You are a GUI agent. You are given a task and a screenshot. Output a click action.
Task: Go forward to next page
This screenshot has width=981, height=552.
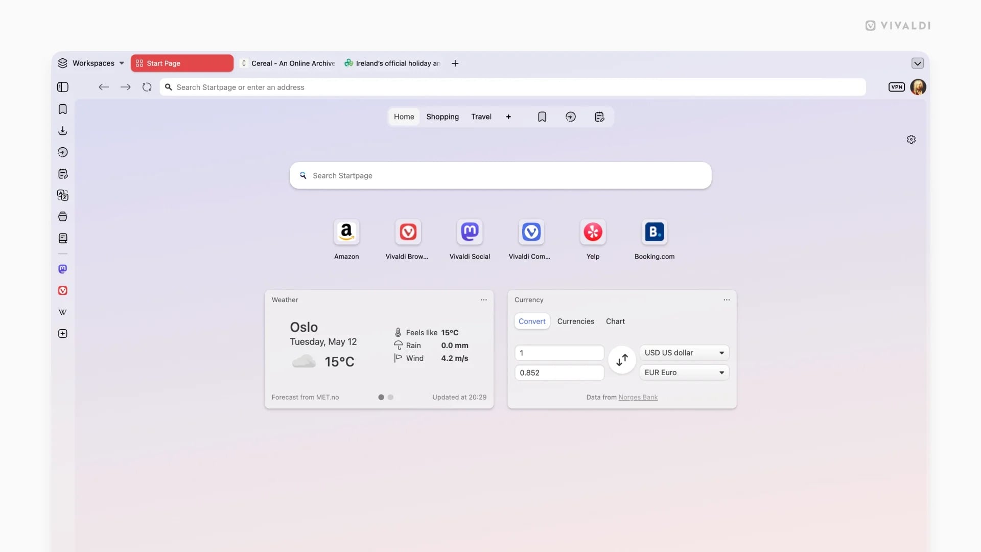pos(125,87)
